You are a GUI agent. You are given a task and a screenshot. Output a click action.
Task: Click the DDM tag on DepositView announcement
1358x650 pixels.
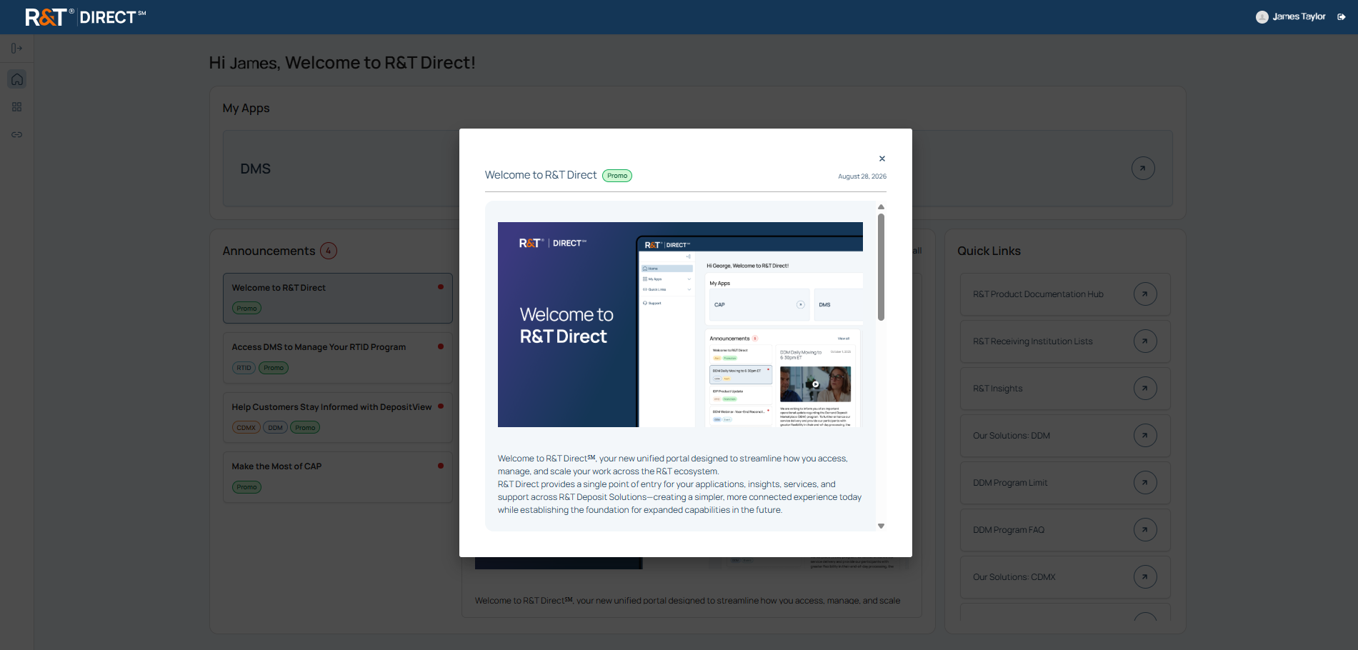click(x=275, y=428)
